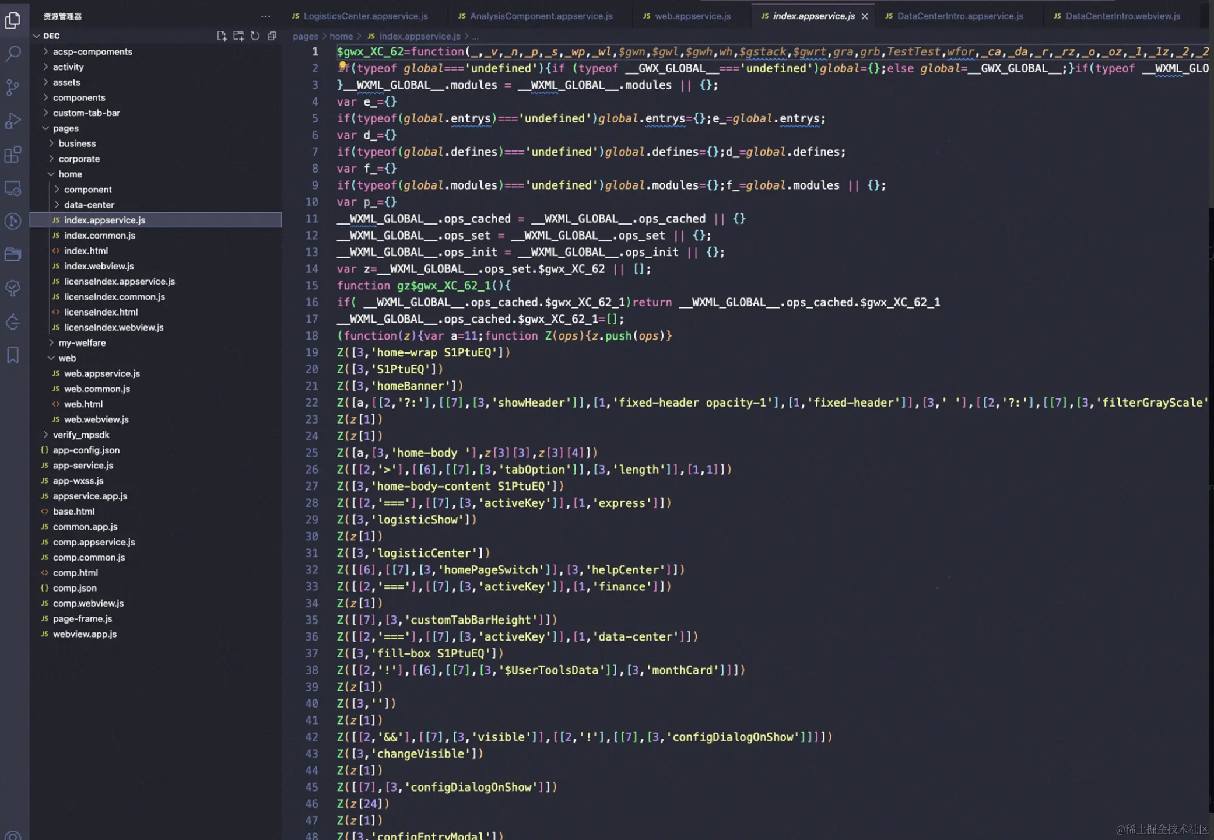1214x840 pixels.
Task: Collapse the web folder
Action: (x=66, y=358)
